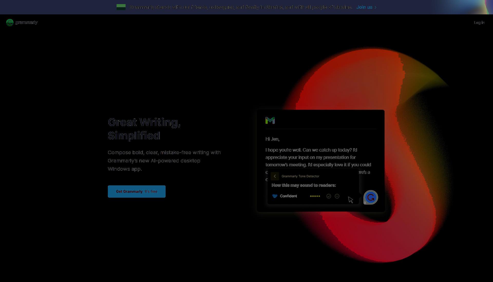Dismiss tone with the minus circle icon
The width and height of the screenshot is (493, 282).
pos(337,196)
